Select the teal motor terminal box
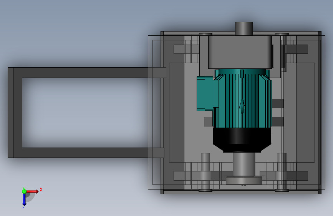The height and width of the screenshot is (216, 333). coord(205,93)
